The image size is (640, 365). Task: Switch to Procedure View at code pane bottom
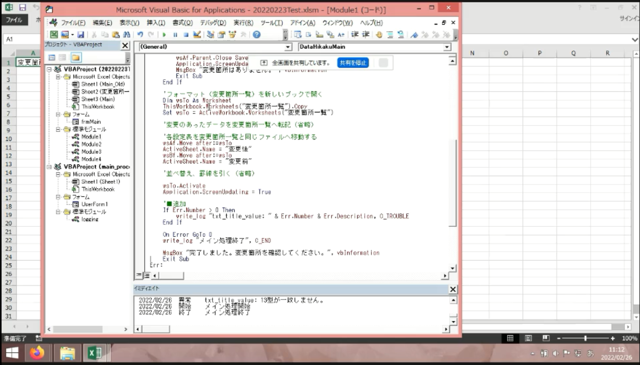click(140, 275)
